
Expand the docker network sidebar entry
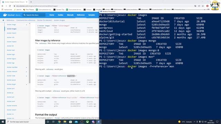click(27, 72)
